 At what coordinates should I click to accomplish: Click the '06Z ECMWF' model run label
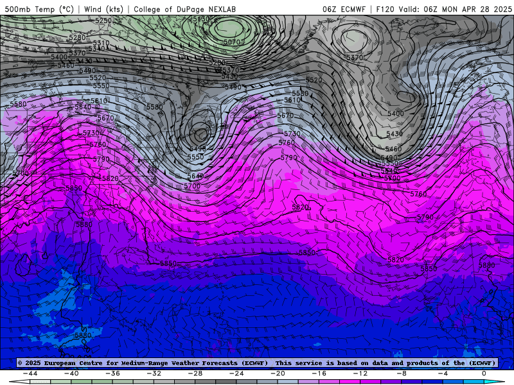pyautogui.click(x=344, y=9)
